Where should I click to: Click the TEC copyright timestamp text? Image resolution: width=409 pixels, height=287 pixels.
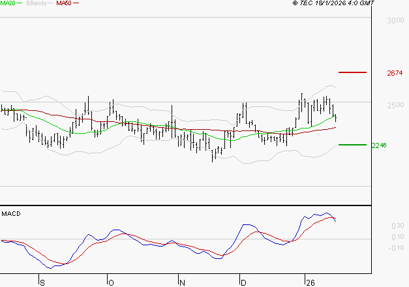click(333, 3)
